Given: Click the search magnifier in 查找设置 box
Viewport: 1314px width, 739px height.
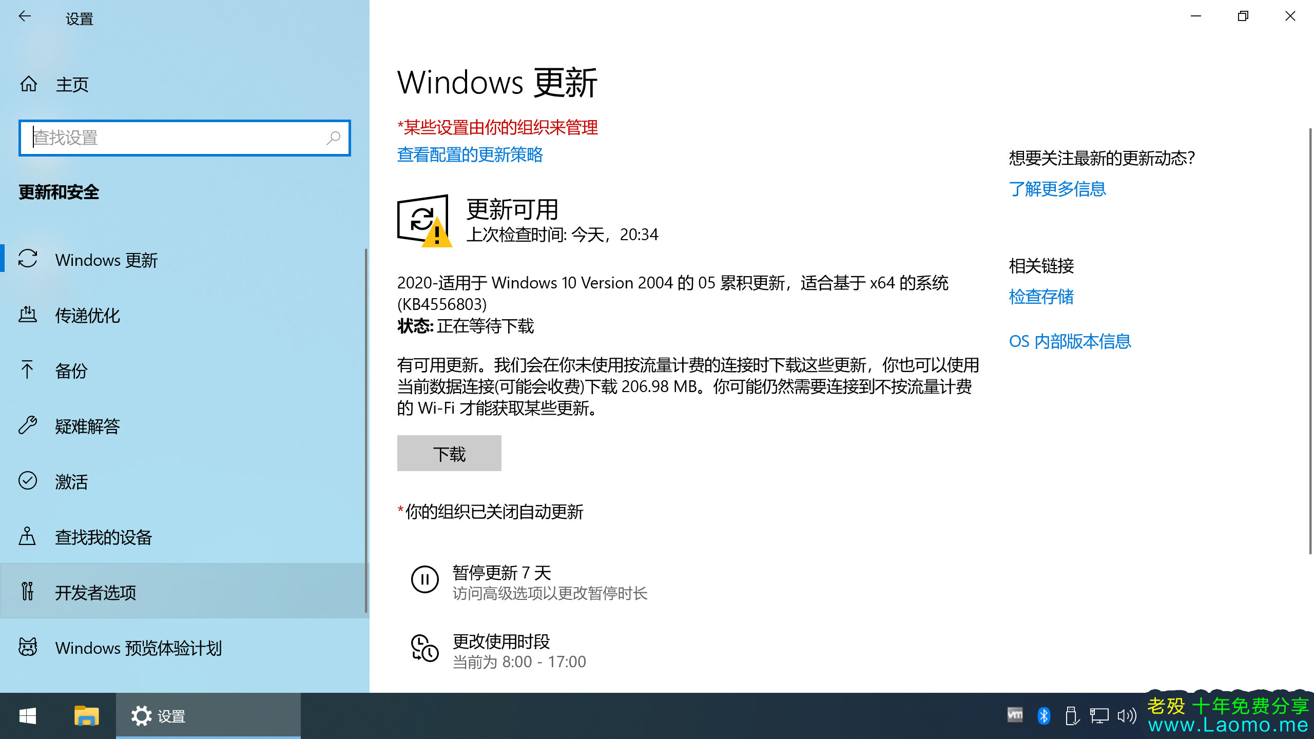Looking at the screenshot, I should click(x=334, y=138).
